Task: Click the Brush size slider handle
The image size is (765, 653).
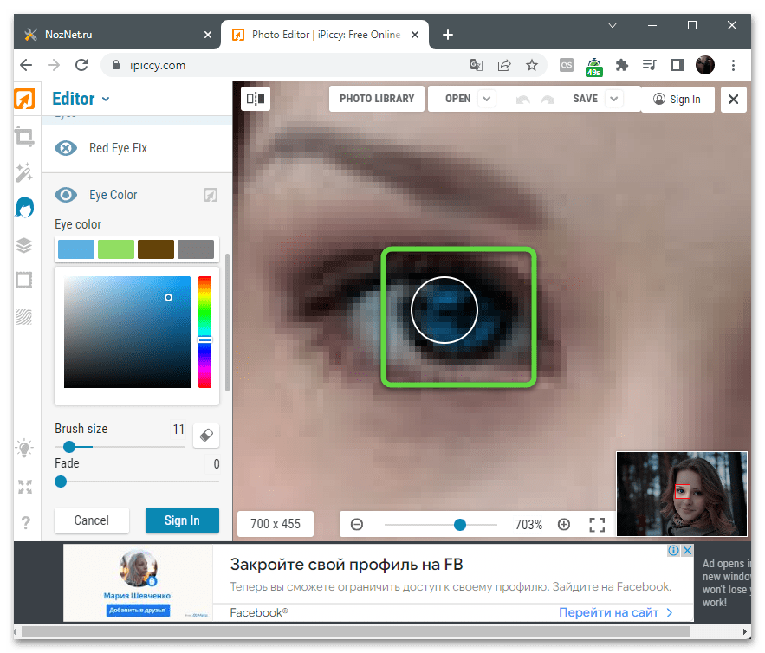Action: [69, 447]
